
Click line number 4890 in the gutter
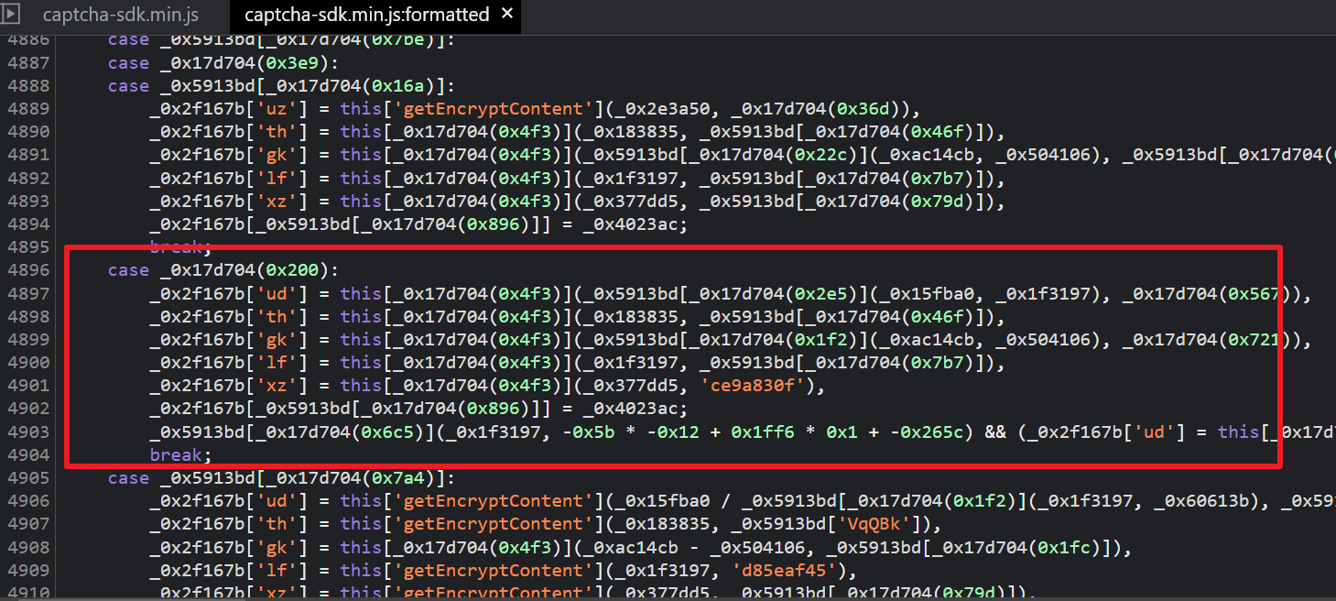tap(27, 132)
